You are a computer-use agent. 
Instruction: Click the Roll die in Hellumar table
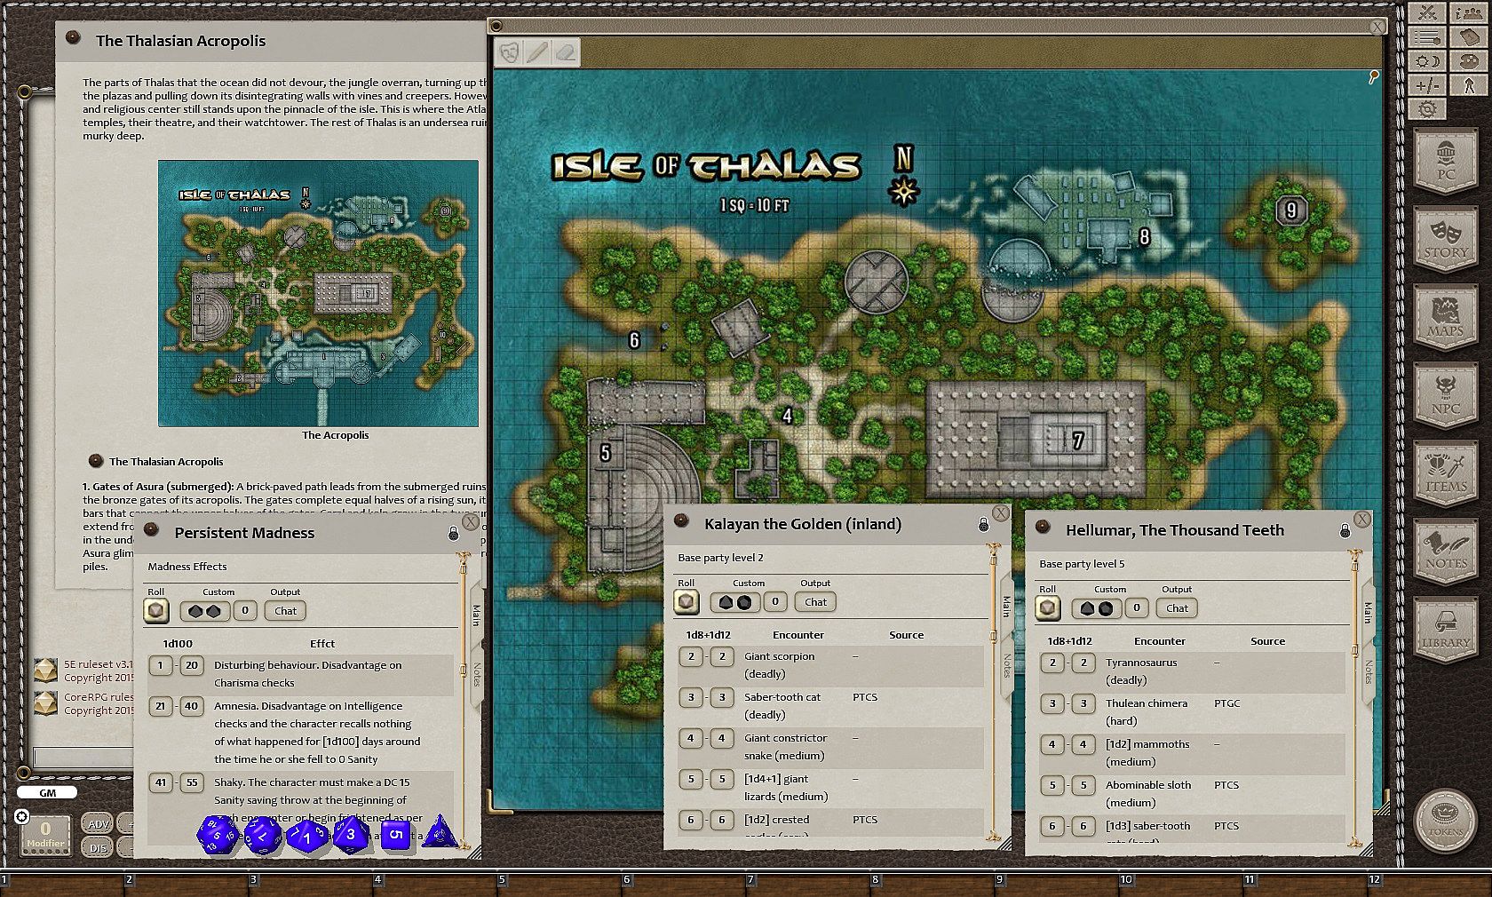[x=1048, y=608]
